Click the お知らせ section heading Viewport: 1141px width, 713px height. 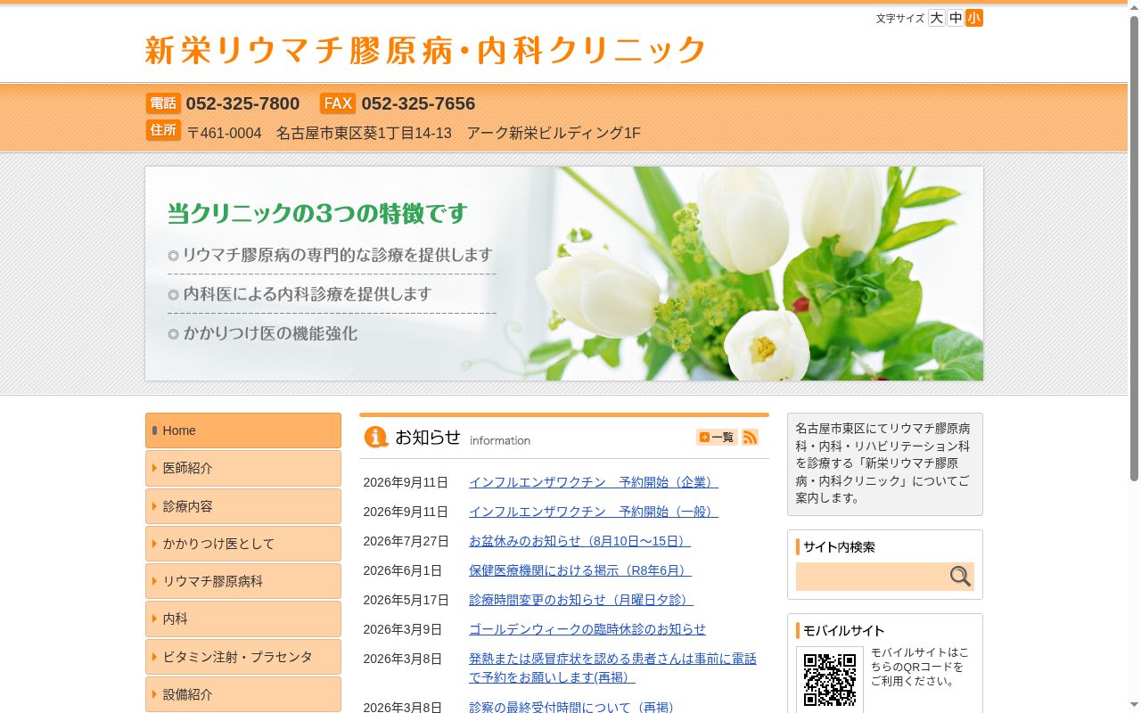[428, 437]
